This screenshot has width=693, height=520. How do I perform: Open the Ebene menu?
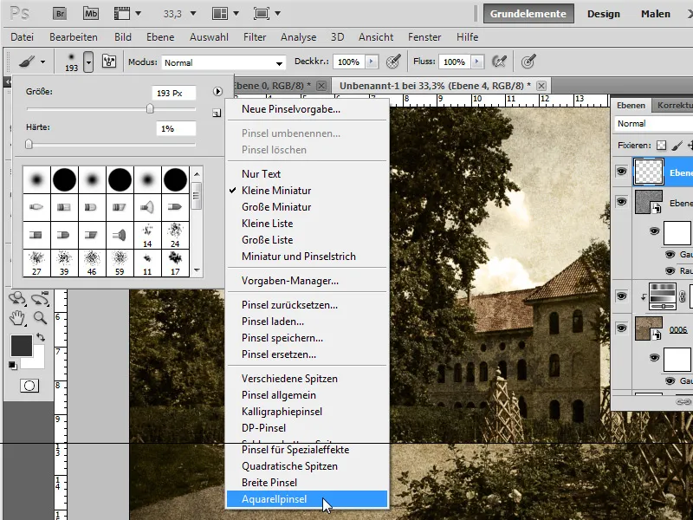click(x=160, y=37)
